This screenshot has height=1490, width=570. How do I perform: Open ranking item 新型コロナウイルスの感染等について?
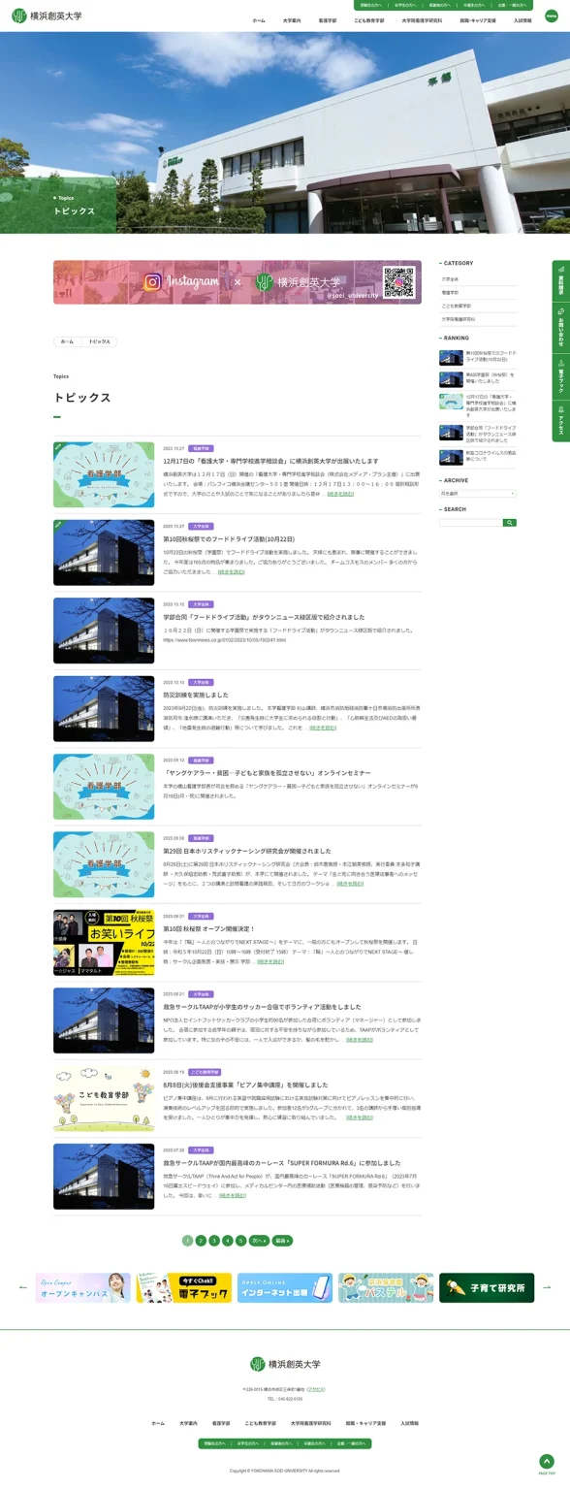491,456
